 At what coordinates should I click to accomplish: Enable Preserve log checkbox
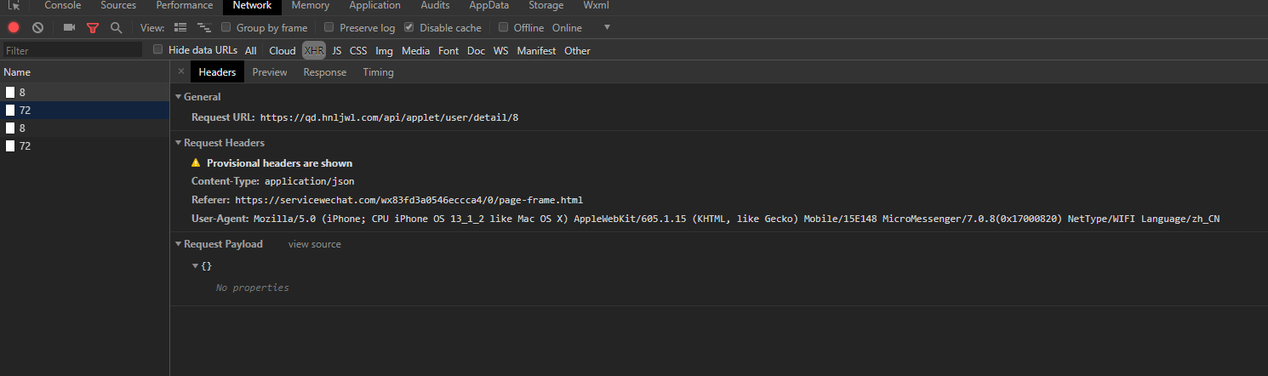(329, 28)
